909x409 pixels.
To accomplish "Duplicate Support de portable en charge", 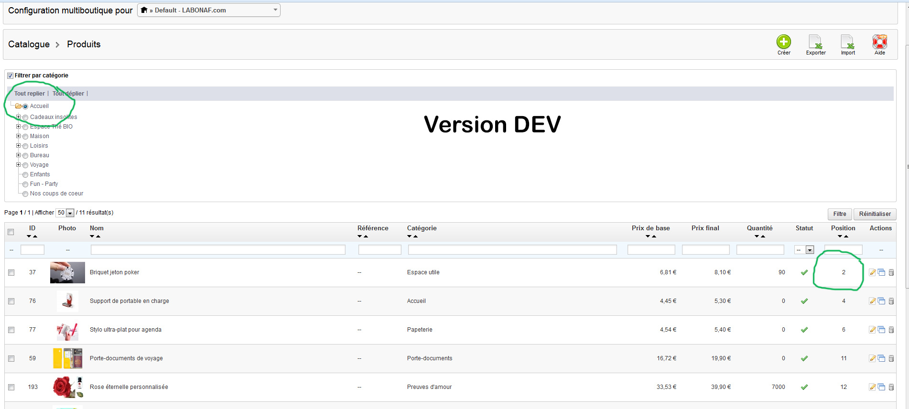I will (881, 301).
